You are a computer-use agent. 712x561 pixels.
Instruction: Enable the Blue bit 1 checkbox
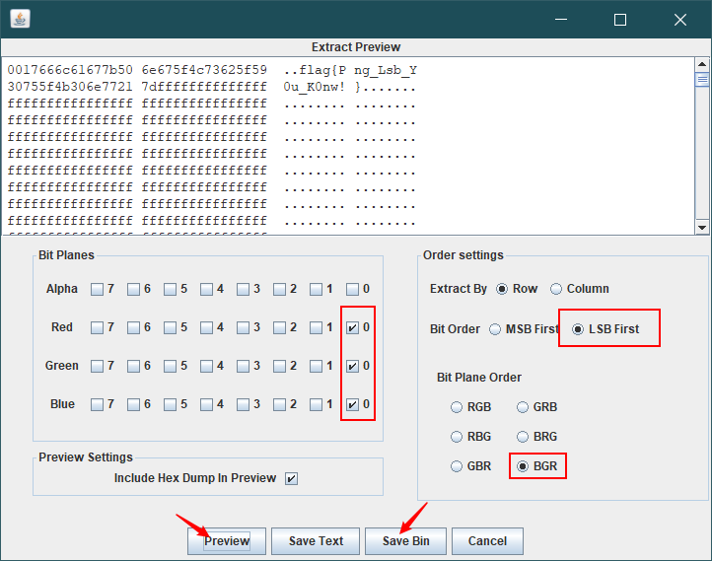[x=316, y=404]
